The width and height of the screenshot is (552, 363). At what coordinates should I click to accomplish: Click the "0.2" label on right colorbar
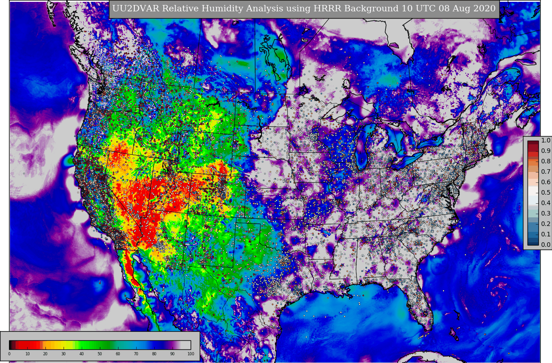point(545,224)
